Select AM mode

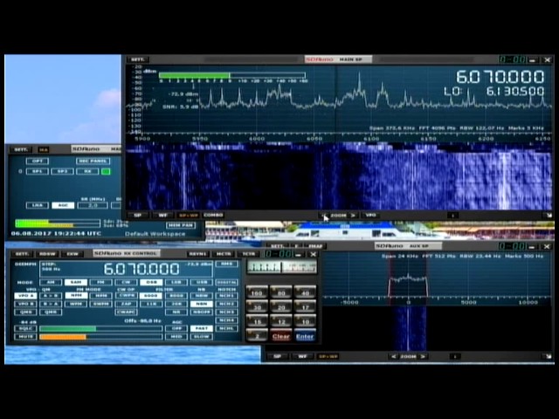click(x=51, y=282)
